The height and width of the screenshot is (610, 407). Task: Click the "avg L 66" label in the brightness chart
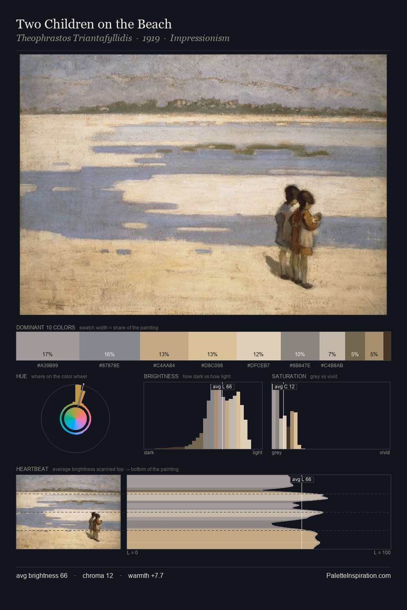[222, 387]
